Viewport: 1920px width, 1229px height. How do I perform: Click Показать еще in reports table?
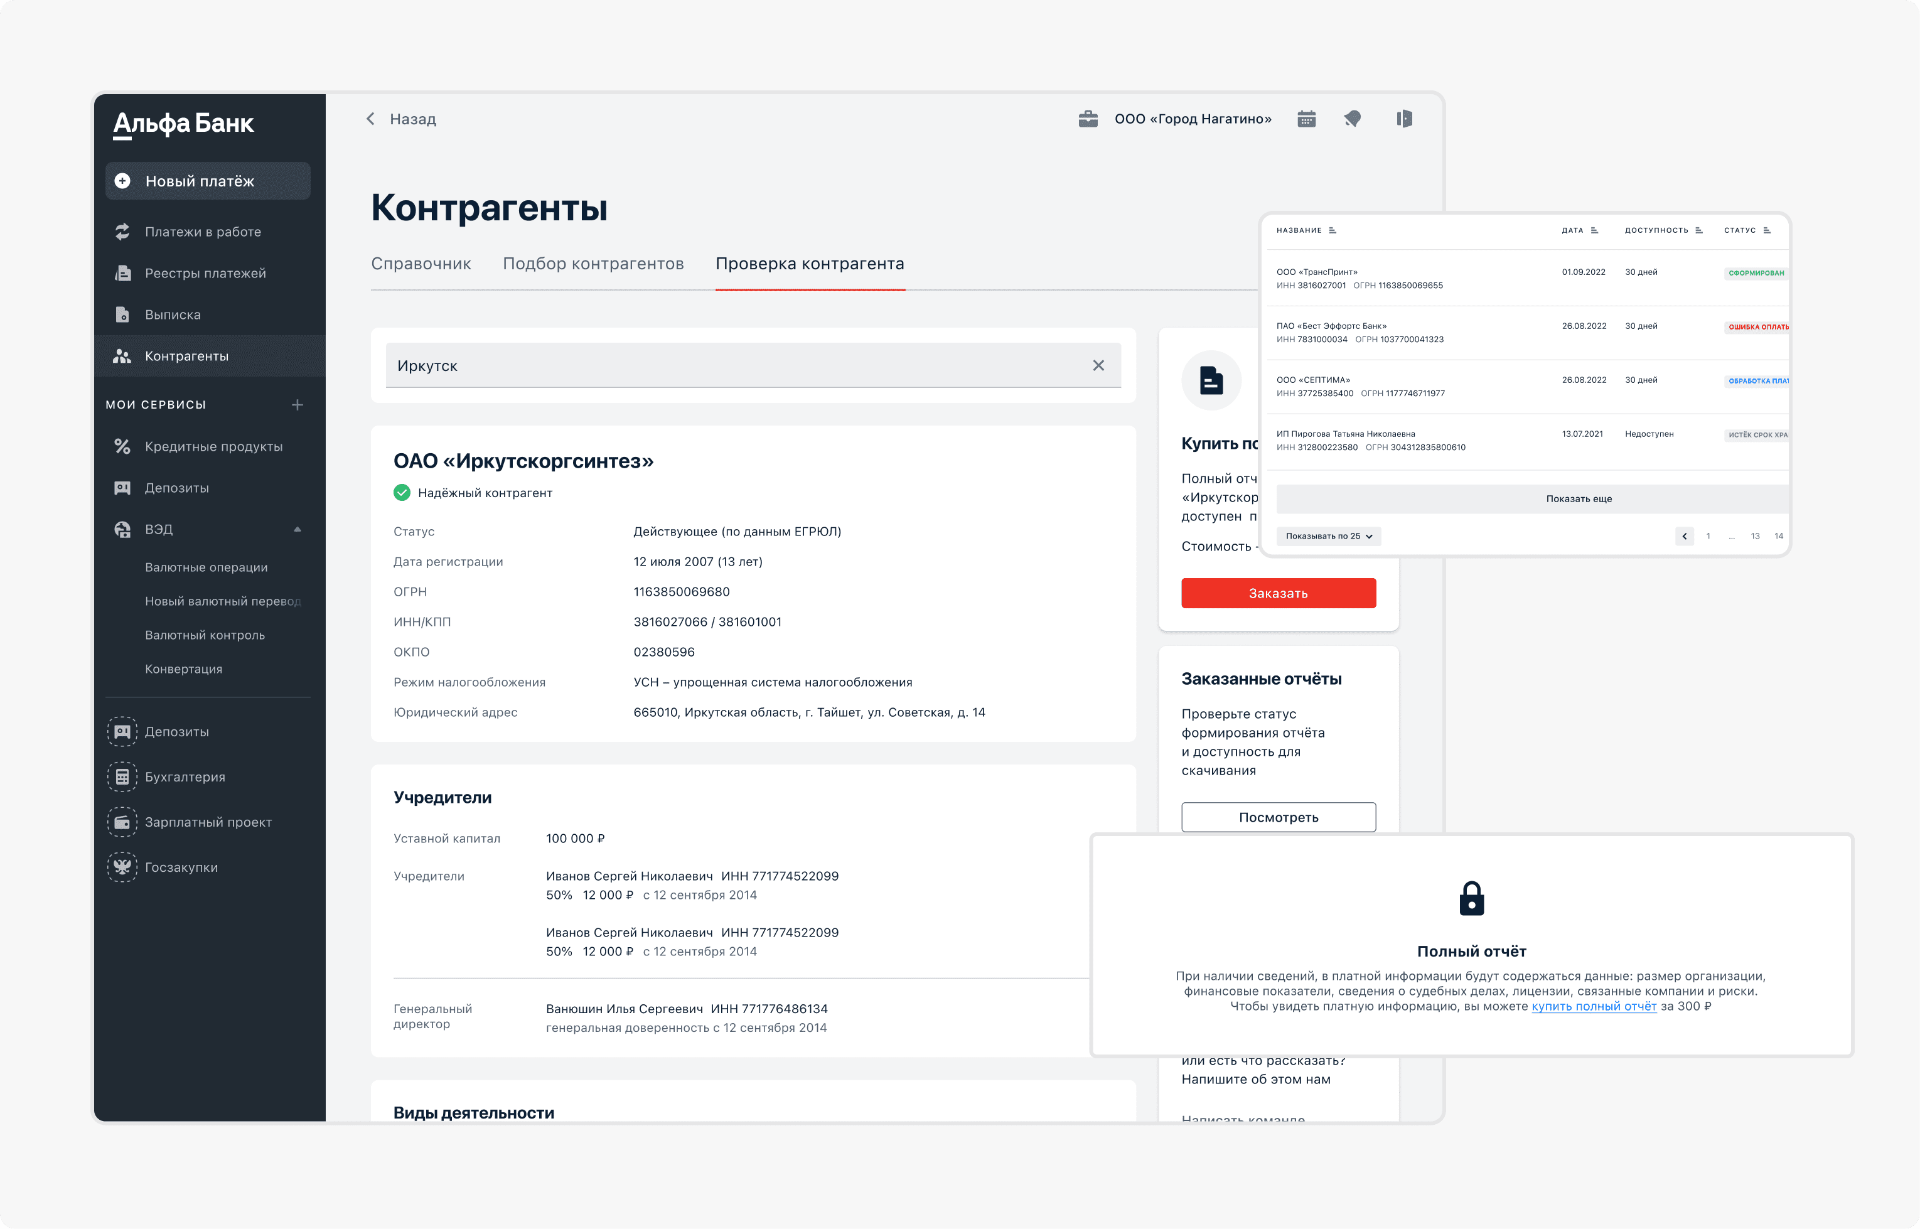[x=1532, y=499]
